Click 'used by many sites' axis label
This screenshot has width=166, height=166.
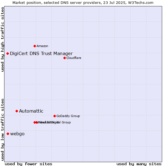coord(139,164)
